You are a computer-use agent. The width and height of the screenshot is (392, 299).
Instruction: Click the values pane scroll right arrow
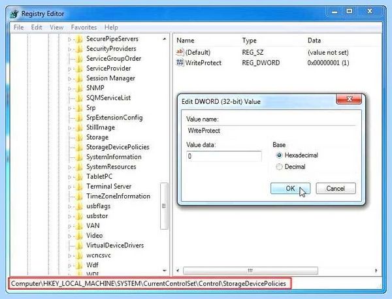click(376, 271)
